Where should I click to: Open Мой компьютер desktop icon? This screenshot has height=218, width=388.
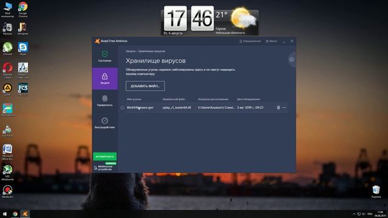click(x=7, y=10)
